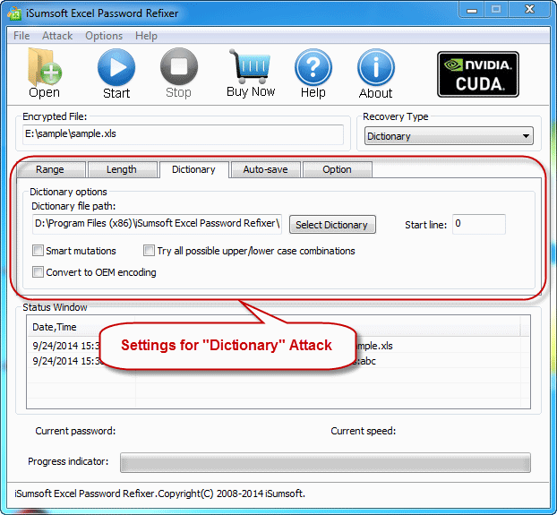
Task: Switch to the Auto-save tab
Action: [265, 169]
